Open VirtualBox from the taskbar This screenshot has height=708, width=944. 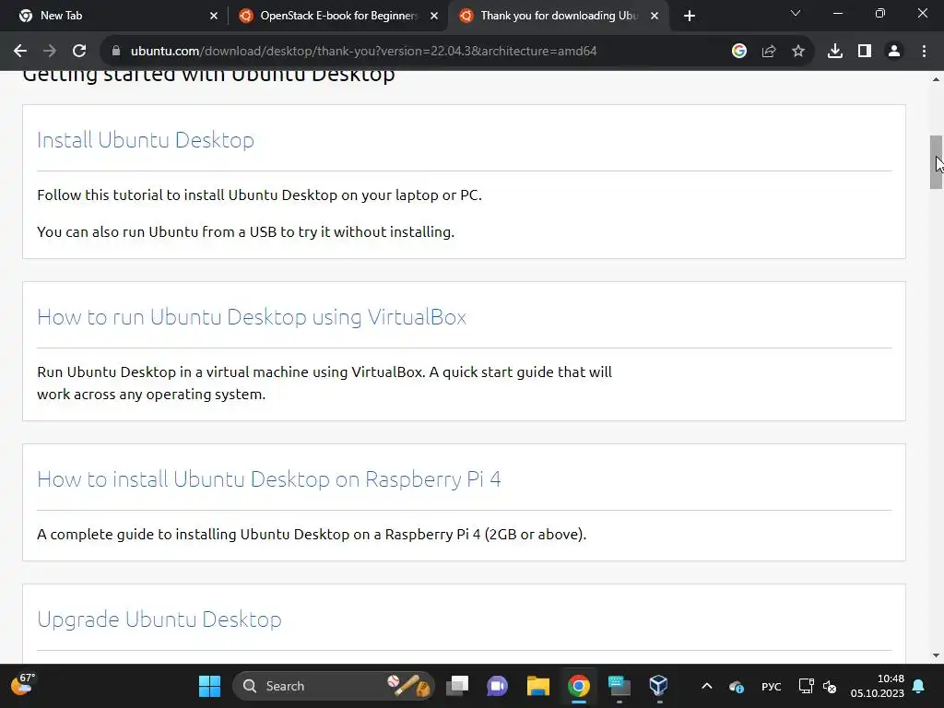tap(658, 686)
